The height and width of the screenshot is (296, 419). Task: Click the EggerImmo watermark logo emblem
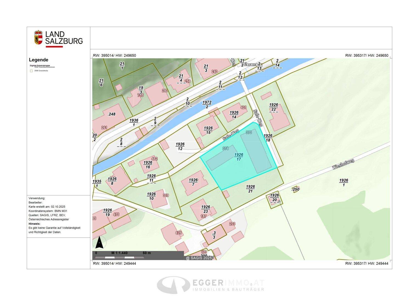point(173,285)
